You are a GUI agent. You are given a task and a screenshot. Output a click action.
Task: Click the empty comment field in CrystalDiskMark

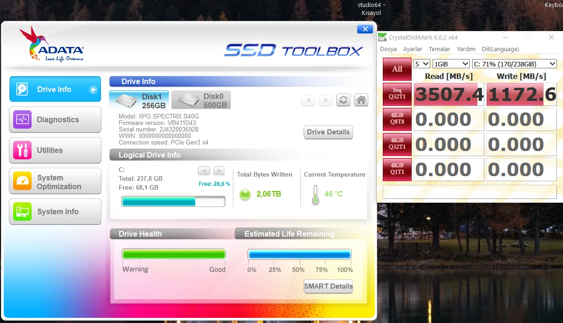[470, 191]
